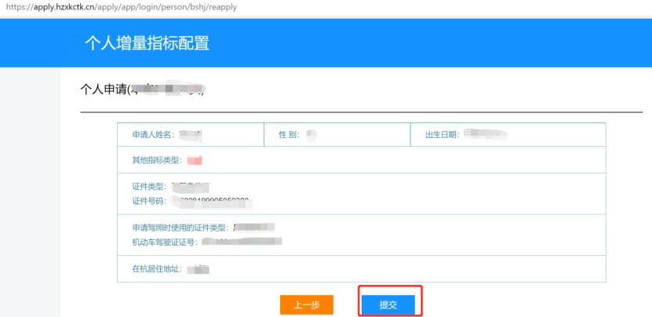Click the blue 提交 submit button
Viewport: 652px width, 317px height.
[388, 304]
